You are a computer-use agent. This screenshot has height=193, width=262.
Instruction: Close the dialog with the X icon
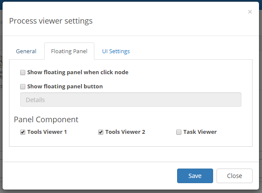tap(250, 12)
